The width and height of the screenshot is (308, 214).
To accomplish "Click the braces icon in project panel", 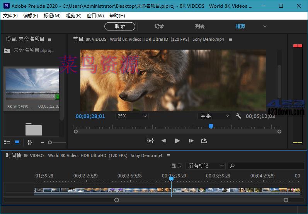I will point(30,142).
